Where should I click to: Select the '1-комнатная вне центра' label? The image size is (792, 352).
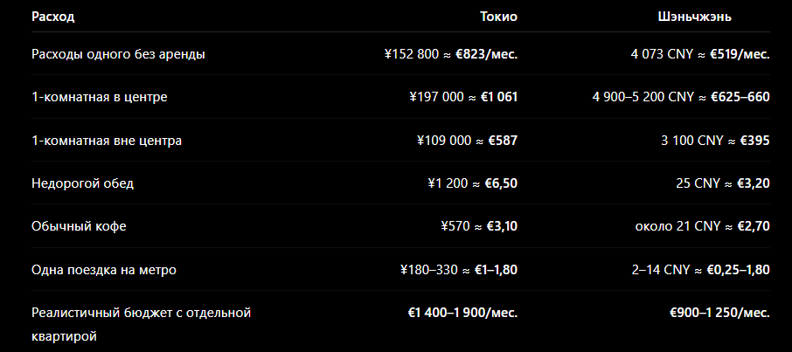[x=107, y=141]
